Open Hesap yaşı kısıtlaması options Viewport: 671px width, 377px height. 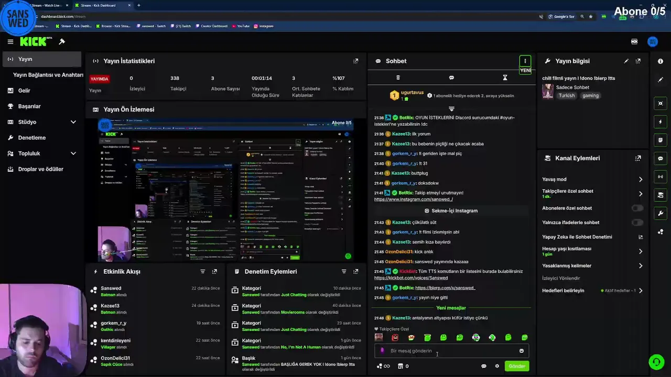click(x=592, y=251)
